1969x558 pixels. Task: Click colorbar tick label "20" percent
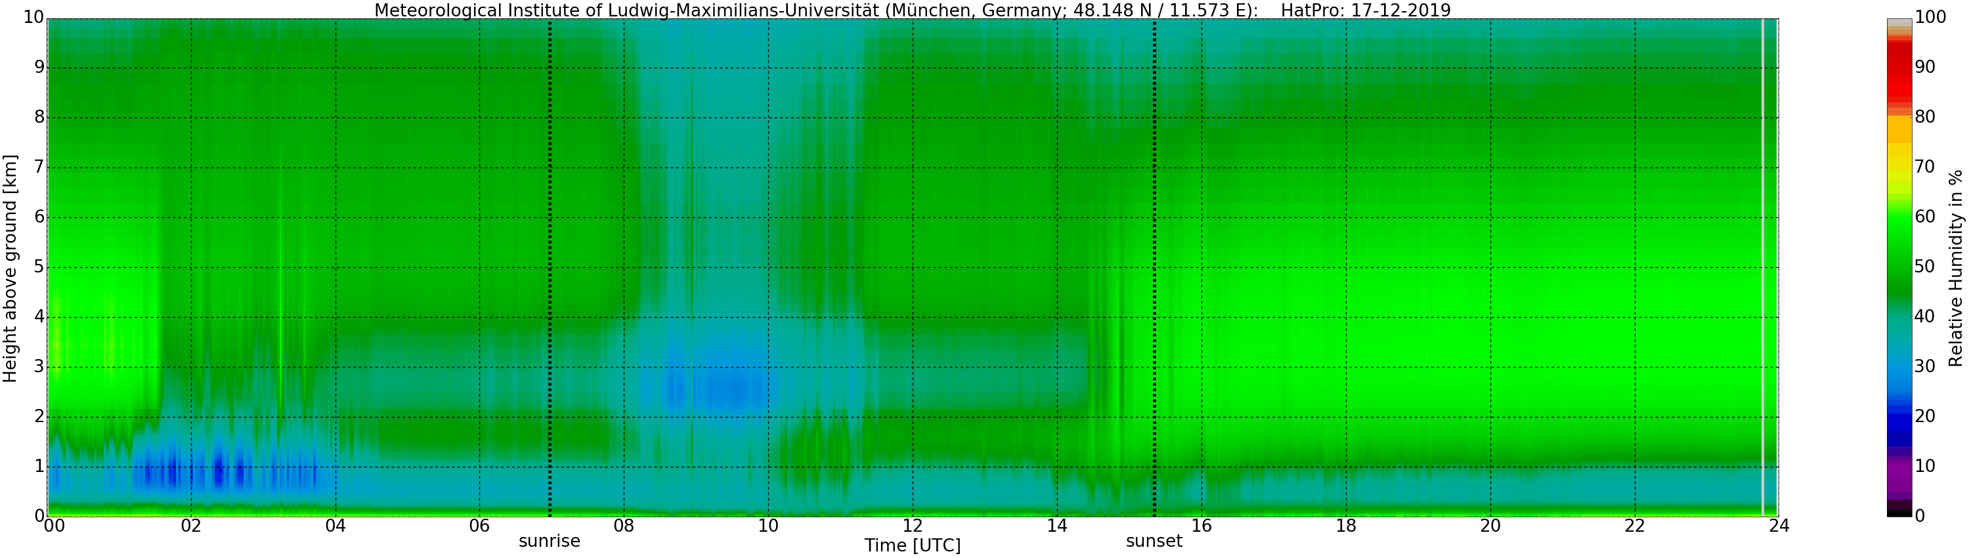point(1924,418)
